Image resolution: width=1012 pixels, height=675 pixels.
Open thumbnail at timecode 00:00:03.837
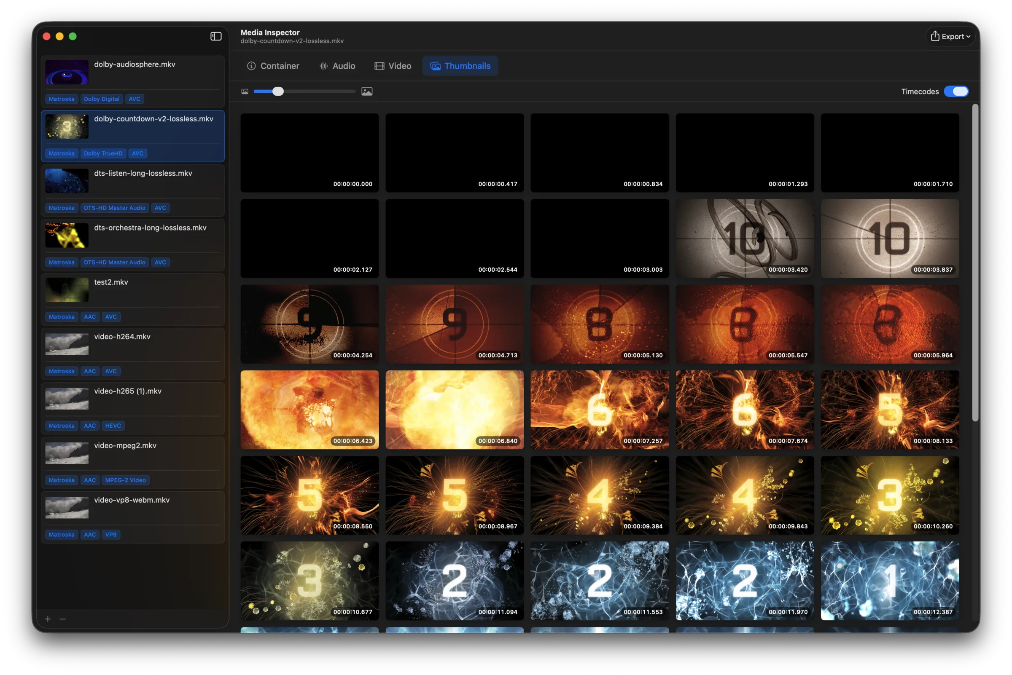[x=890, y=238]
